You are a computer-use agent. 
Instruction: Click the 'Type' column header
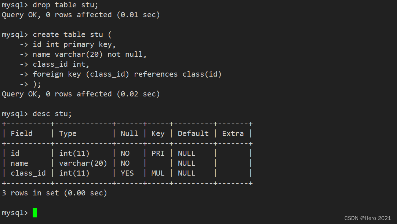[68, 134]
